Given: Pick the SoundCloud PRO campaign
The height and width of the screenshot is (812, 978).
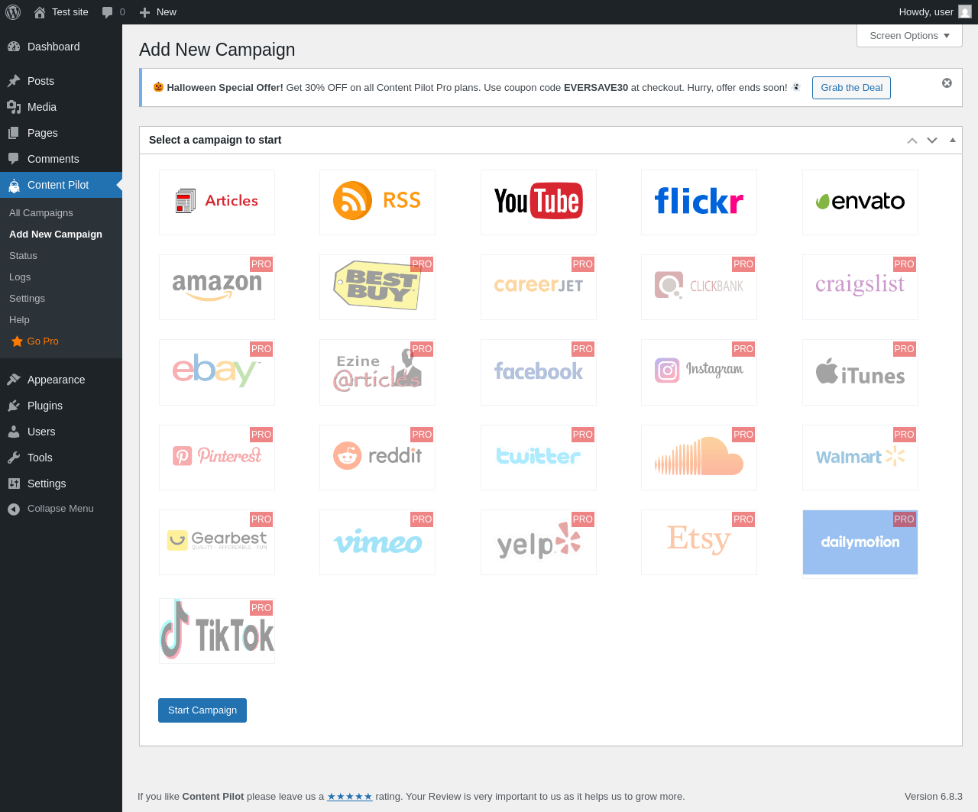Looking at the screenshot, I should coord(699,458).
